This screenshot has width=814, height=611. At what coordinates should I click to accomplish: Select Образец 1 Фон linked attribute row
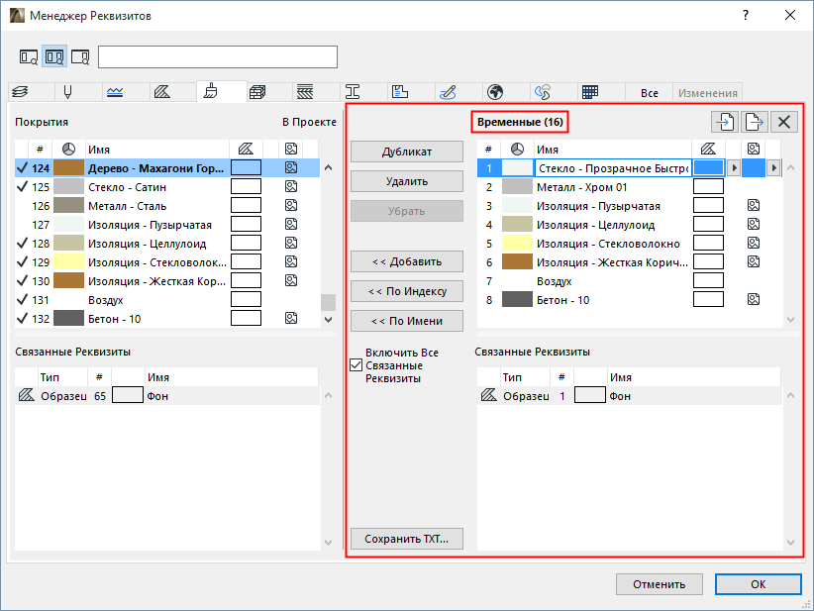click(629, 395)
